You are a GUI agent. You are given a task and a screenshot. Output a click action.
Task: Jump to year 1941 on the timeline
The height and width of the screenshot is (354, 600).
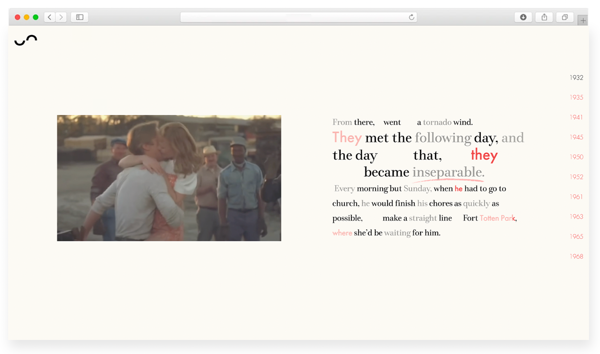pos(576,117)
